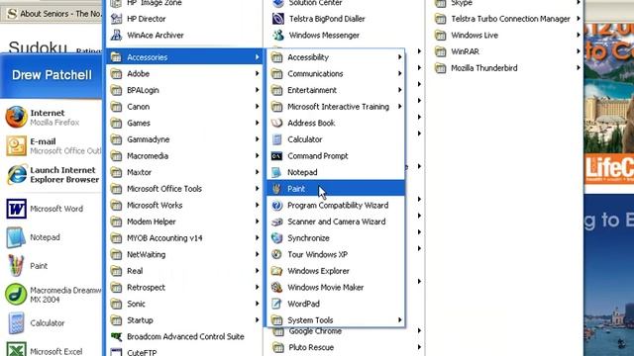The height and width of the screenshot is (356, 634).
Task: Click the HP Image Zone entry
Action: (x=184, y=3)
